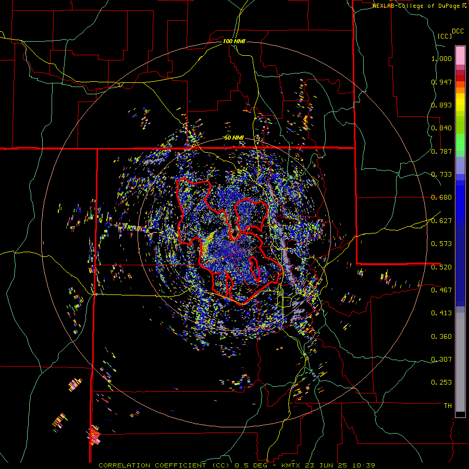Image resolution: width=469 pixels, height=469 pixels.
Task: Click the 0.787 scale value
Action: tap(441, 151)
